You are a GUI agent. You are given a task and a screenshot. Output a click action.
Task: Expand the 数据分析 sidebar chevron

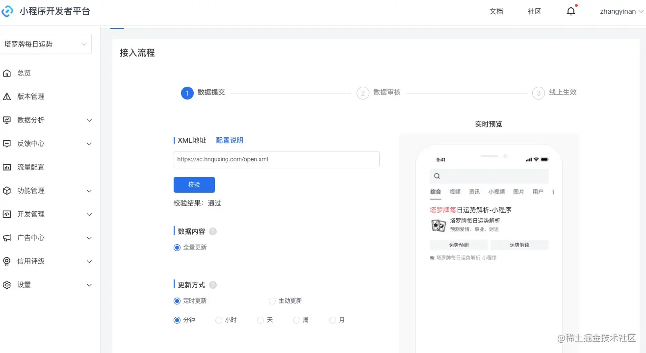pyautogui.click(x=89, y=120)
